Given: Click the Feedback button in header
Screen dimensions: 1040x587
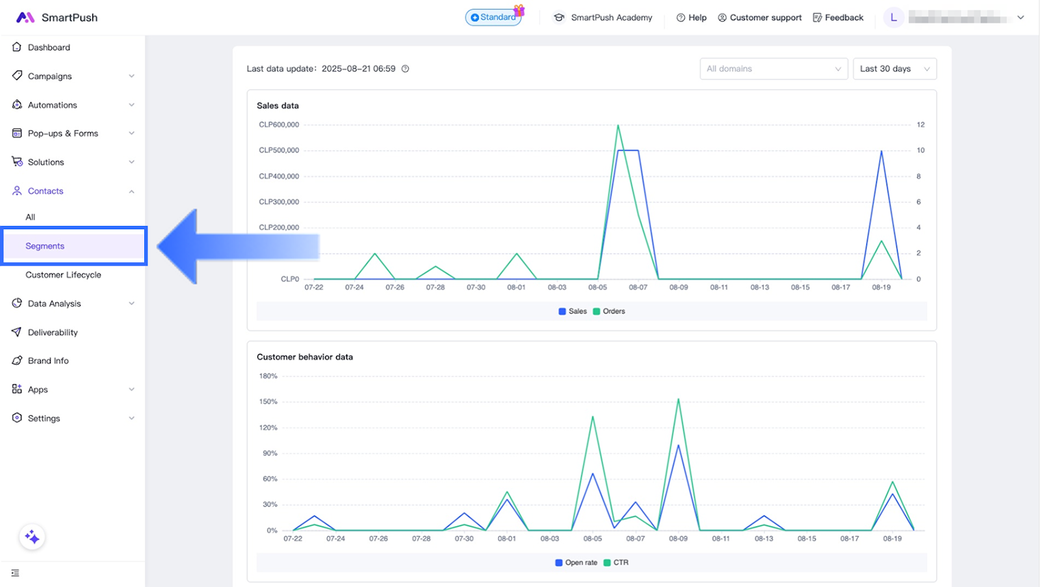Looking at the screenshot, I should 838,18.
